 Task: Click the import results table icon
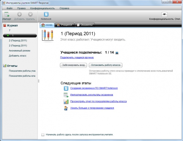pyautogui.click(x=66, y=95)
